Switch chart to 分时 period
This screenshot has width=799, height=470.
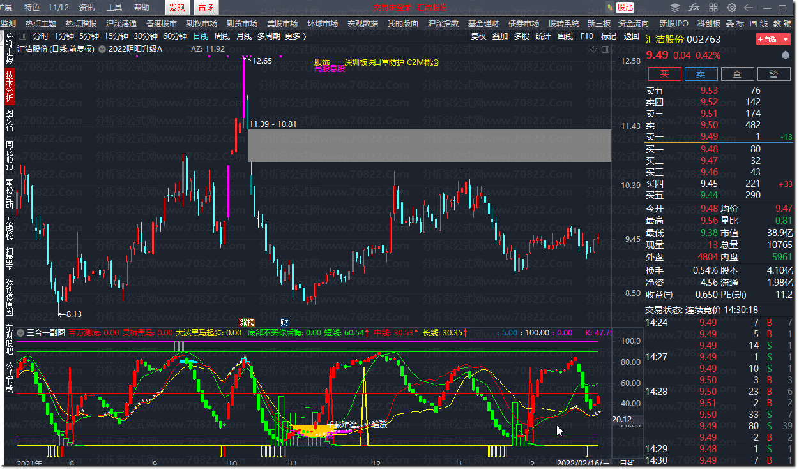pos(41,36)
